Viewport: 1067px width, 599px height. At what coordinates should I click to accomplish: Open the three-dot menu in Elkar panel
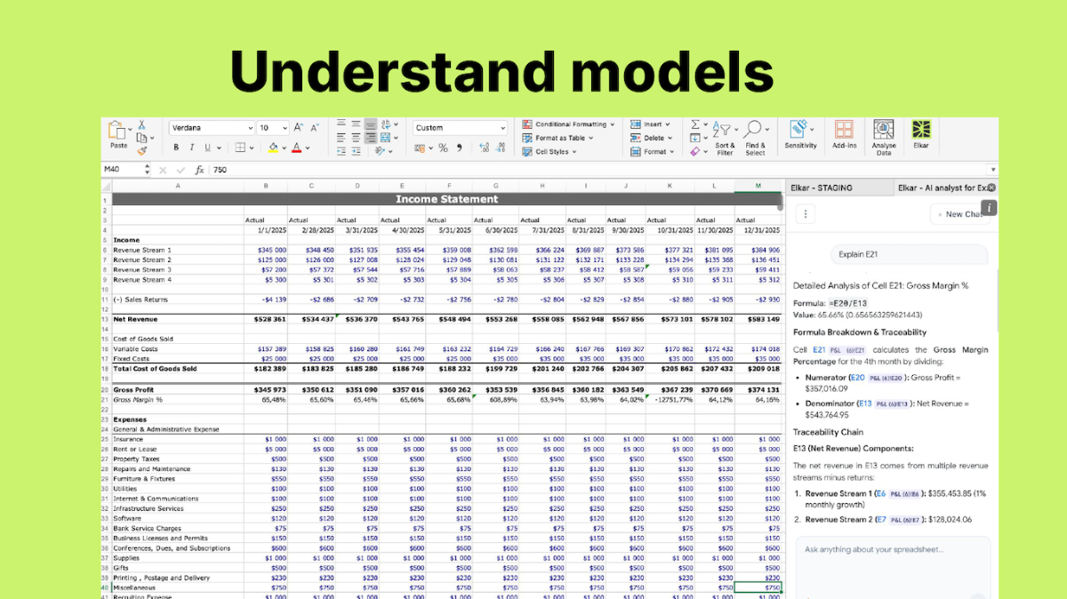pyautogui.click(x=805, y=214)
